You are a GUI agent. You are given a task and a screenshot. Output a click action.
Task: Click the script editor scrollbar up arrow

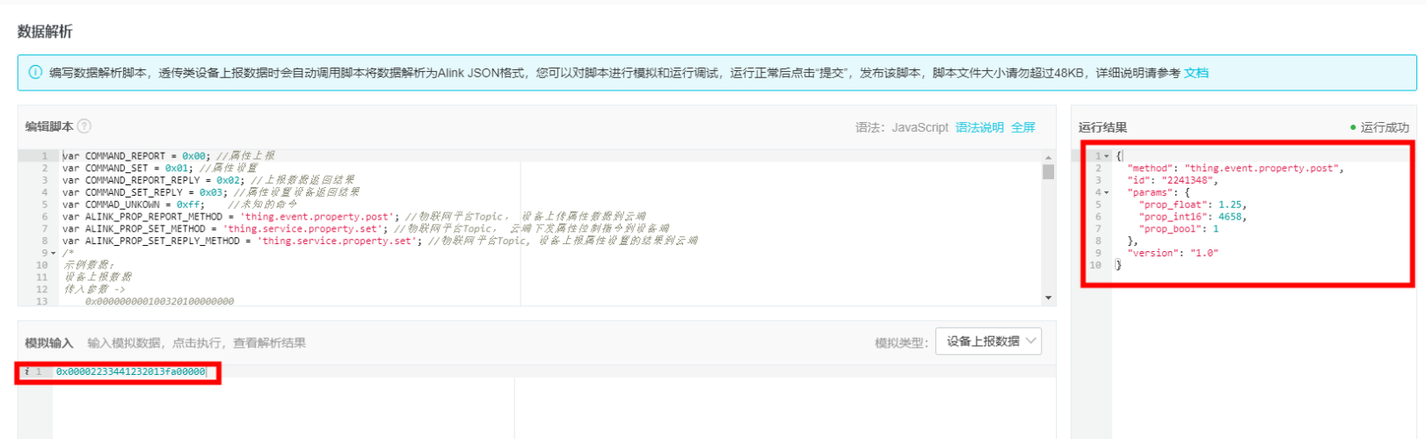click(1048, 157)
